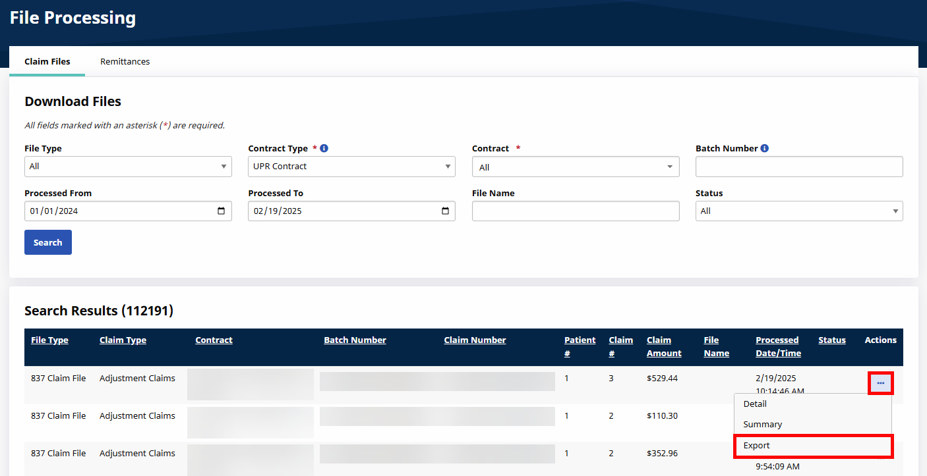Viewport: 927px width, 476px height.
Task: Expand the File Type dropdown
Action: click(x=128, y=167)
